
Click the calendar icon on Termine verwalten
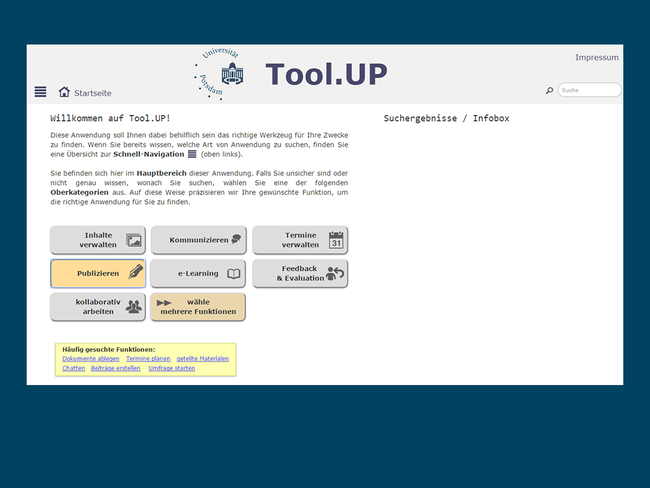tap(336, 240)
